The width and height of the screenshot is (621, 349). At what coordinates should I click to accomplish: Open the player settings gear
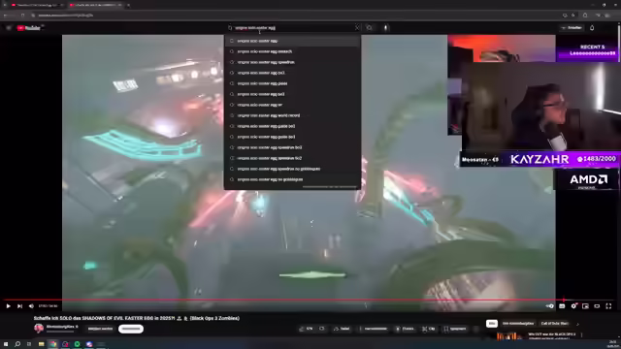573,306
